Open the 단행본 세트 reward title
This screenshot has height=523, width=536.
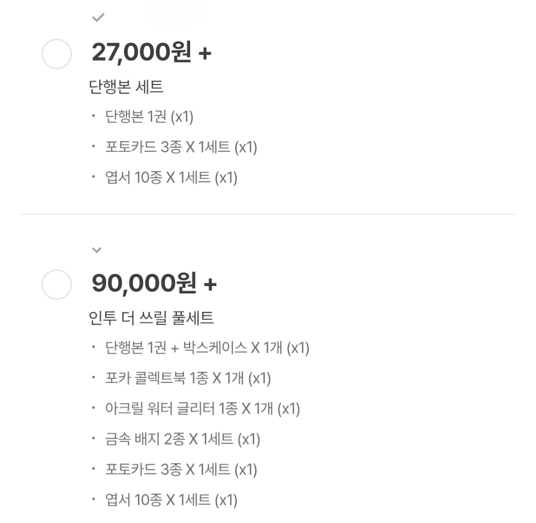(x=126, y=86)
